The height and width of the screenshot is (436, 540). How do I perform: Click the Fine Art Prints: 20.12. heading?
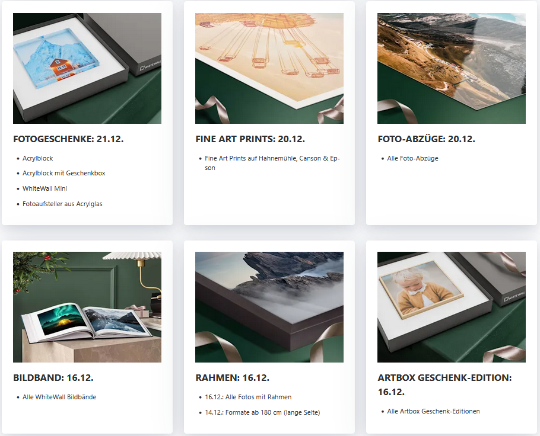click(x=250, y=139)
